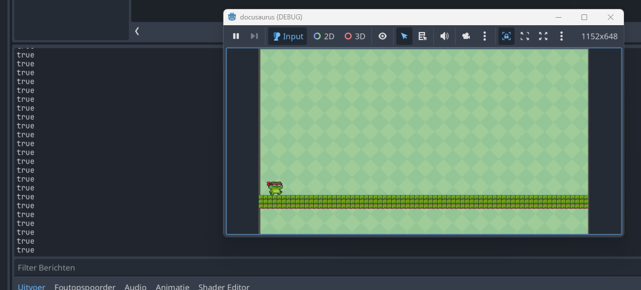Viewport: 641px width, 290px height.
Task: Choose the list selection tool
Action: 423,36
